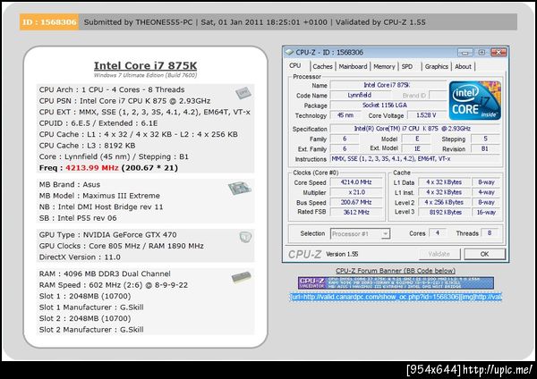Click 'SB : Intel P55 rev 06' line
The width and height of the screenshot is (537, 379).
tap(78, 218)
